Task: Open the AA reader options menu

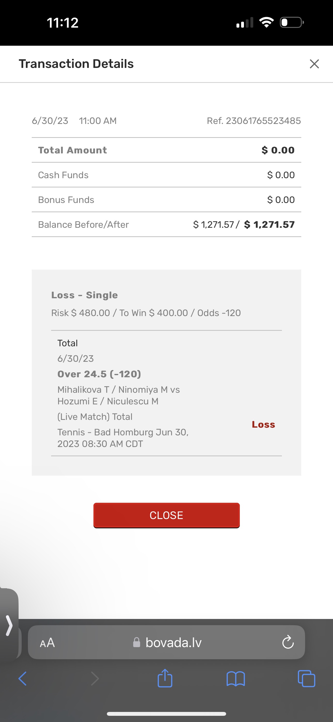Action: coord(47,642)
